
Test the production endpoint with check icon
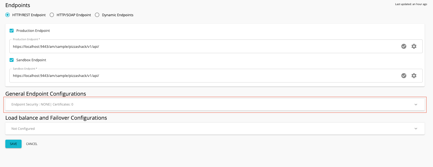(404, 46)
